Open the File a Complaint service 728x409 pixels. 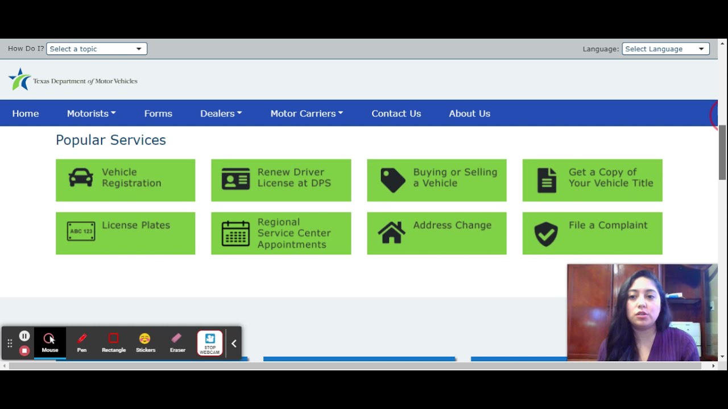[x=592, y=233]
